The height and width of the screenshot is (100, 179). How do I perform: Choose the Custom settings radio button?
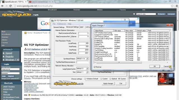point(119,79)
